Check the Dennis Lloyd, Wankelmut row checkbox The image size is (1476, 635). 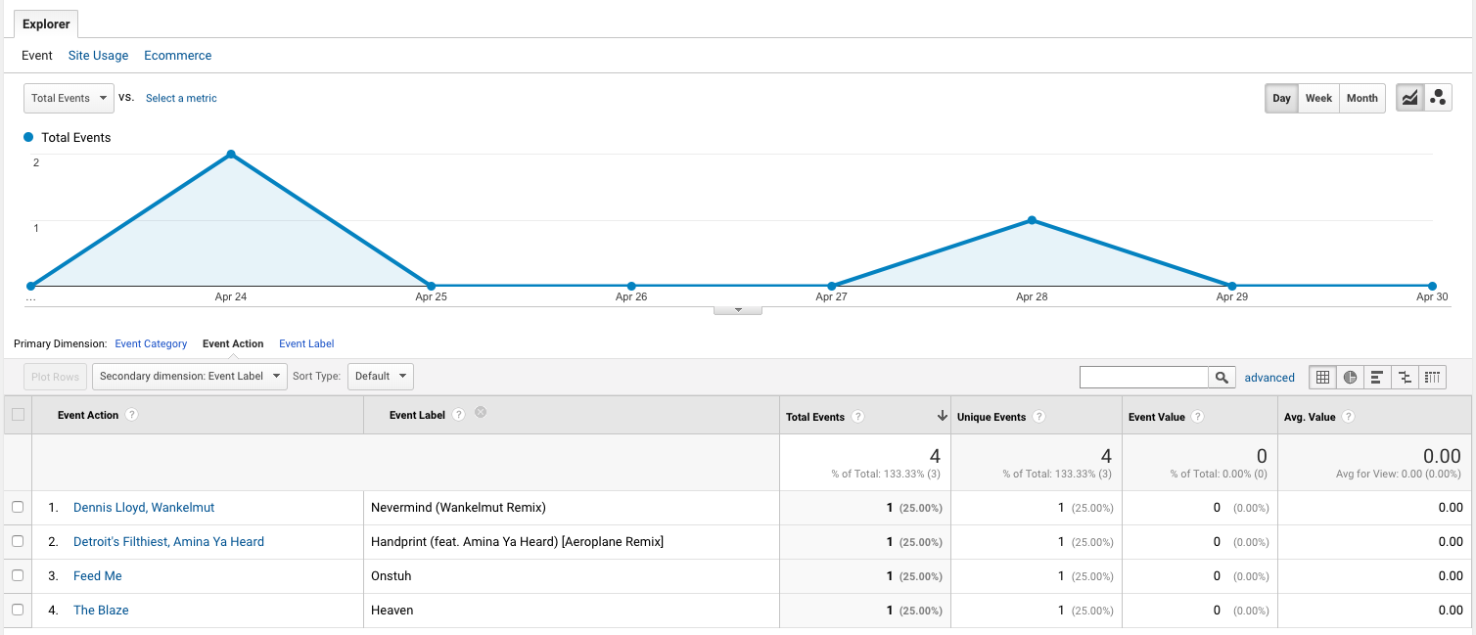17,507
